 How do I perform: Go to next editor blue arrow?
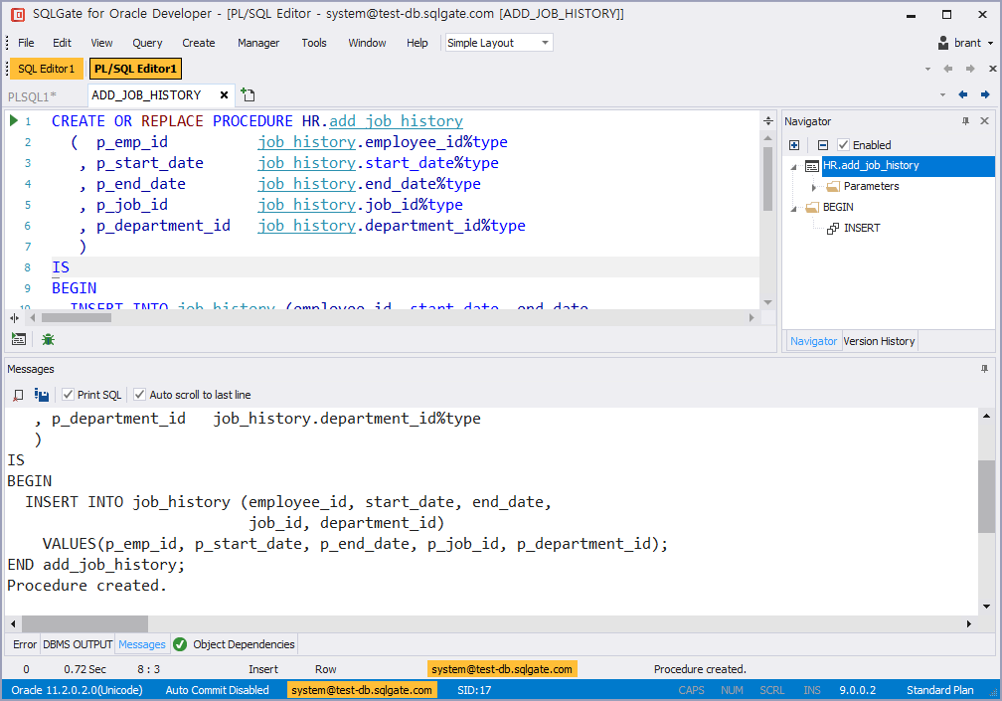pyautogui.click(x=985, y=94)
